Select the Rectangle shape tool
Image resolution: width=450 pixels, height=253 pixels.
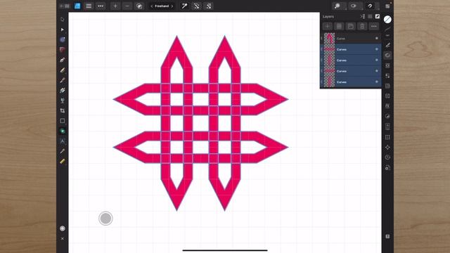pyautogui.click(x=63, y=121)
